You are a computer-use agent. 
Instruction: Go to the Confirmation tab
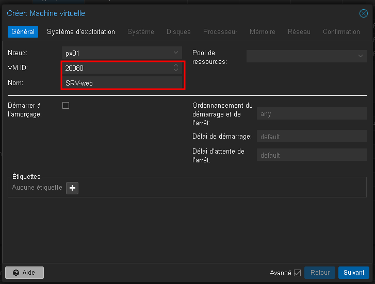point(341,32)
